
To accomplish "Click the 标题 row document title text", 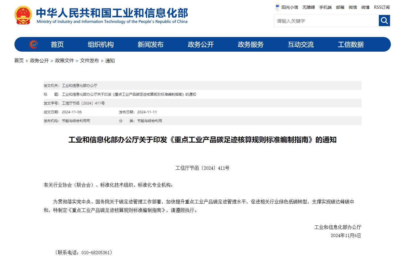I will pos(129,94).
